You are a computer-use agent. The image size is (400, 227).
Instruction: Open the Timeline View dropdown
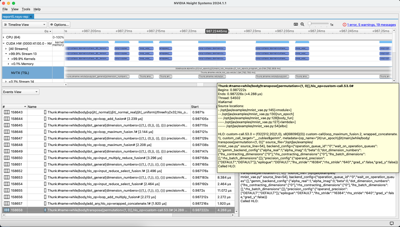(25, 25)
